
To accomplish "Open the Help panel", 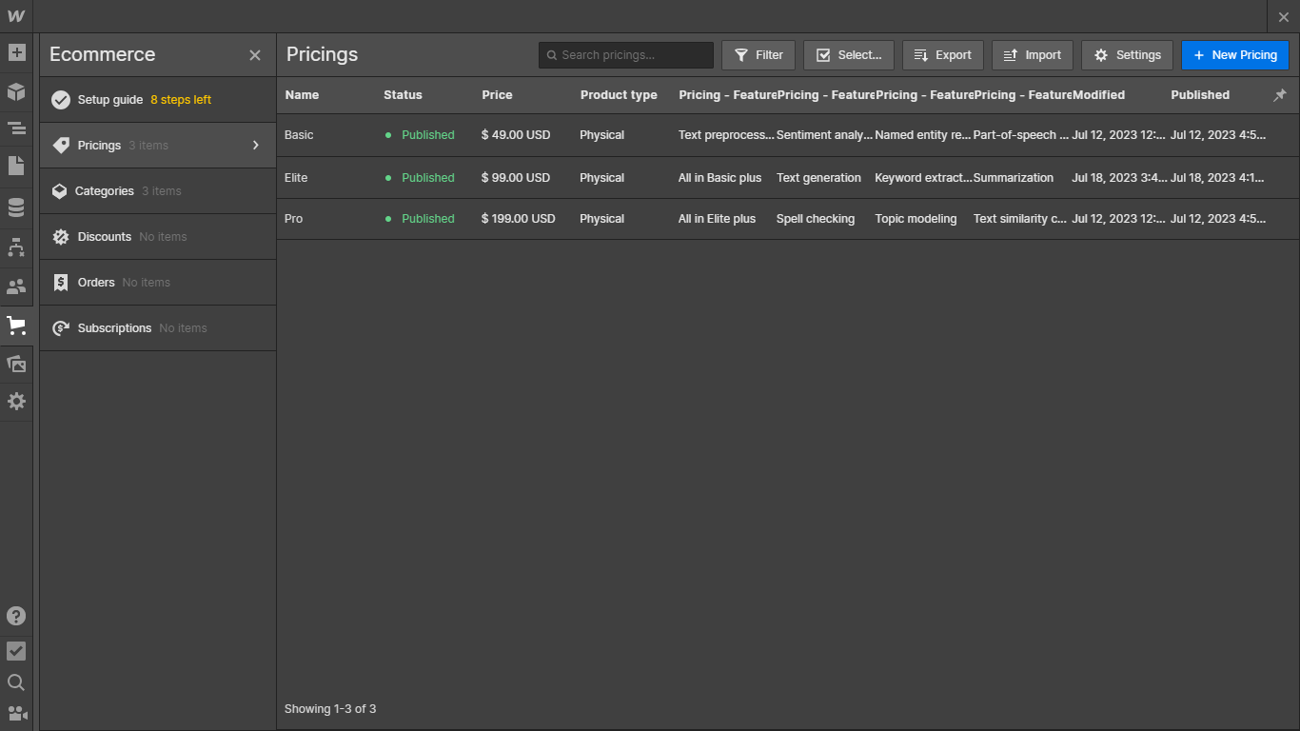I will (x=16, y=616).
